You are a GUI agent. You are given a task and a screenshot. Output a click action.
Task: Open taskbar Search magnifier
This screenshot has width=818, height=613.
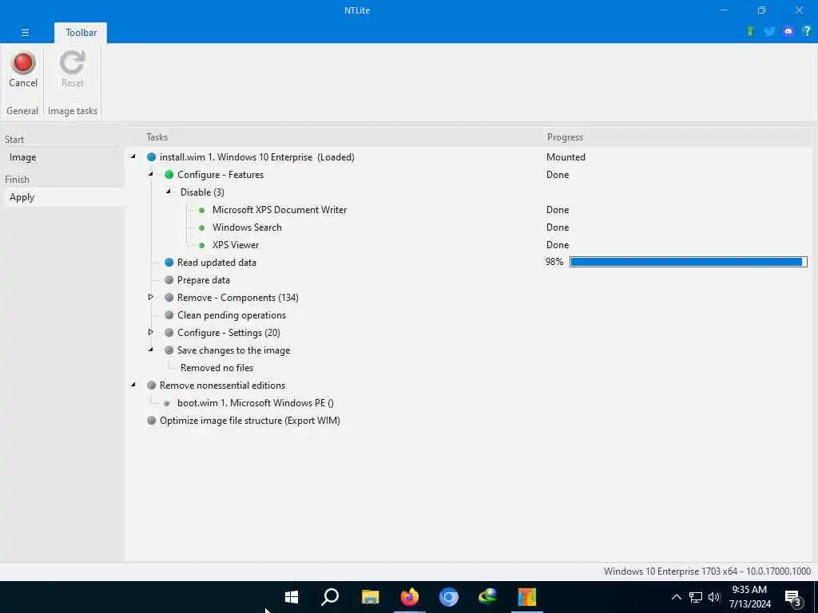pyautogui.click(x=330, y=597)
